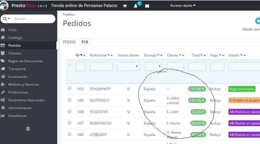Click the 211,00 € total badge
The width and height of the screenshot is (260, 144).
tap(197, 89)
